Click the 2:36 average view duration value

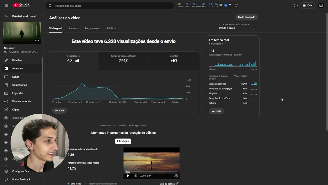(71, 155)
